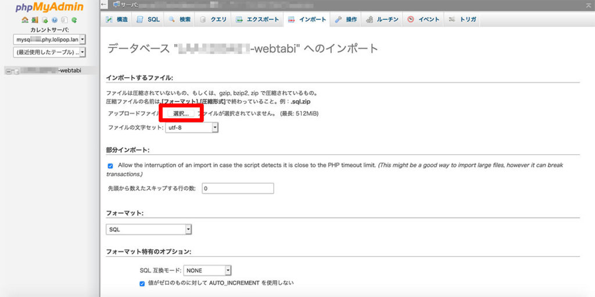The width and height of the screenshot is (595, 297).
Task: Uncheck the AUTO_INCREMENT zero values checkbox
Action: pyautogui.click(x=142, y=284)
